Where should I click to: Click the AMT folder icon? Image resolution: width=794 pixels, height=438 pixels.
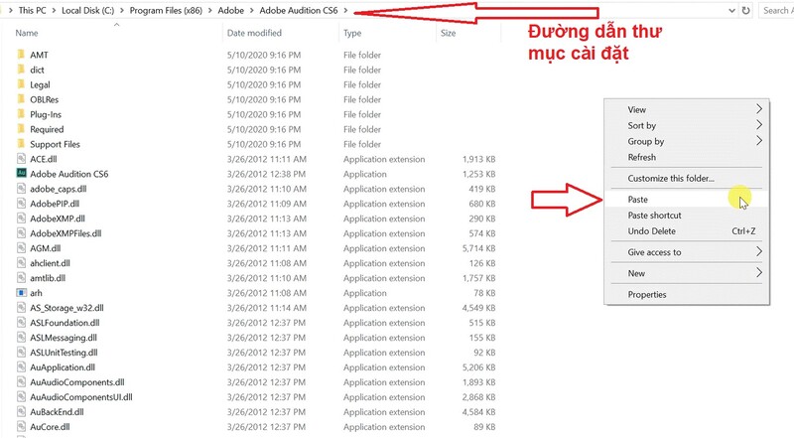pos(21,55)
